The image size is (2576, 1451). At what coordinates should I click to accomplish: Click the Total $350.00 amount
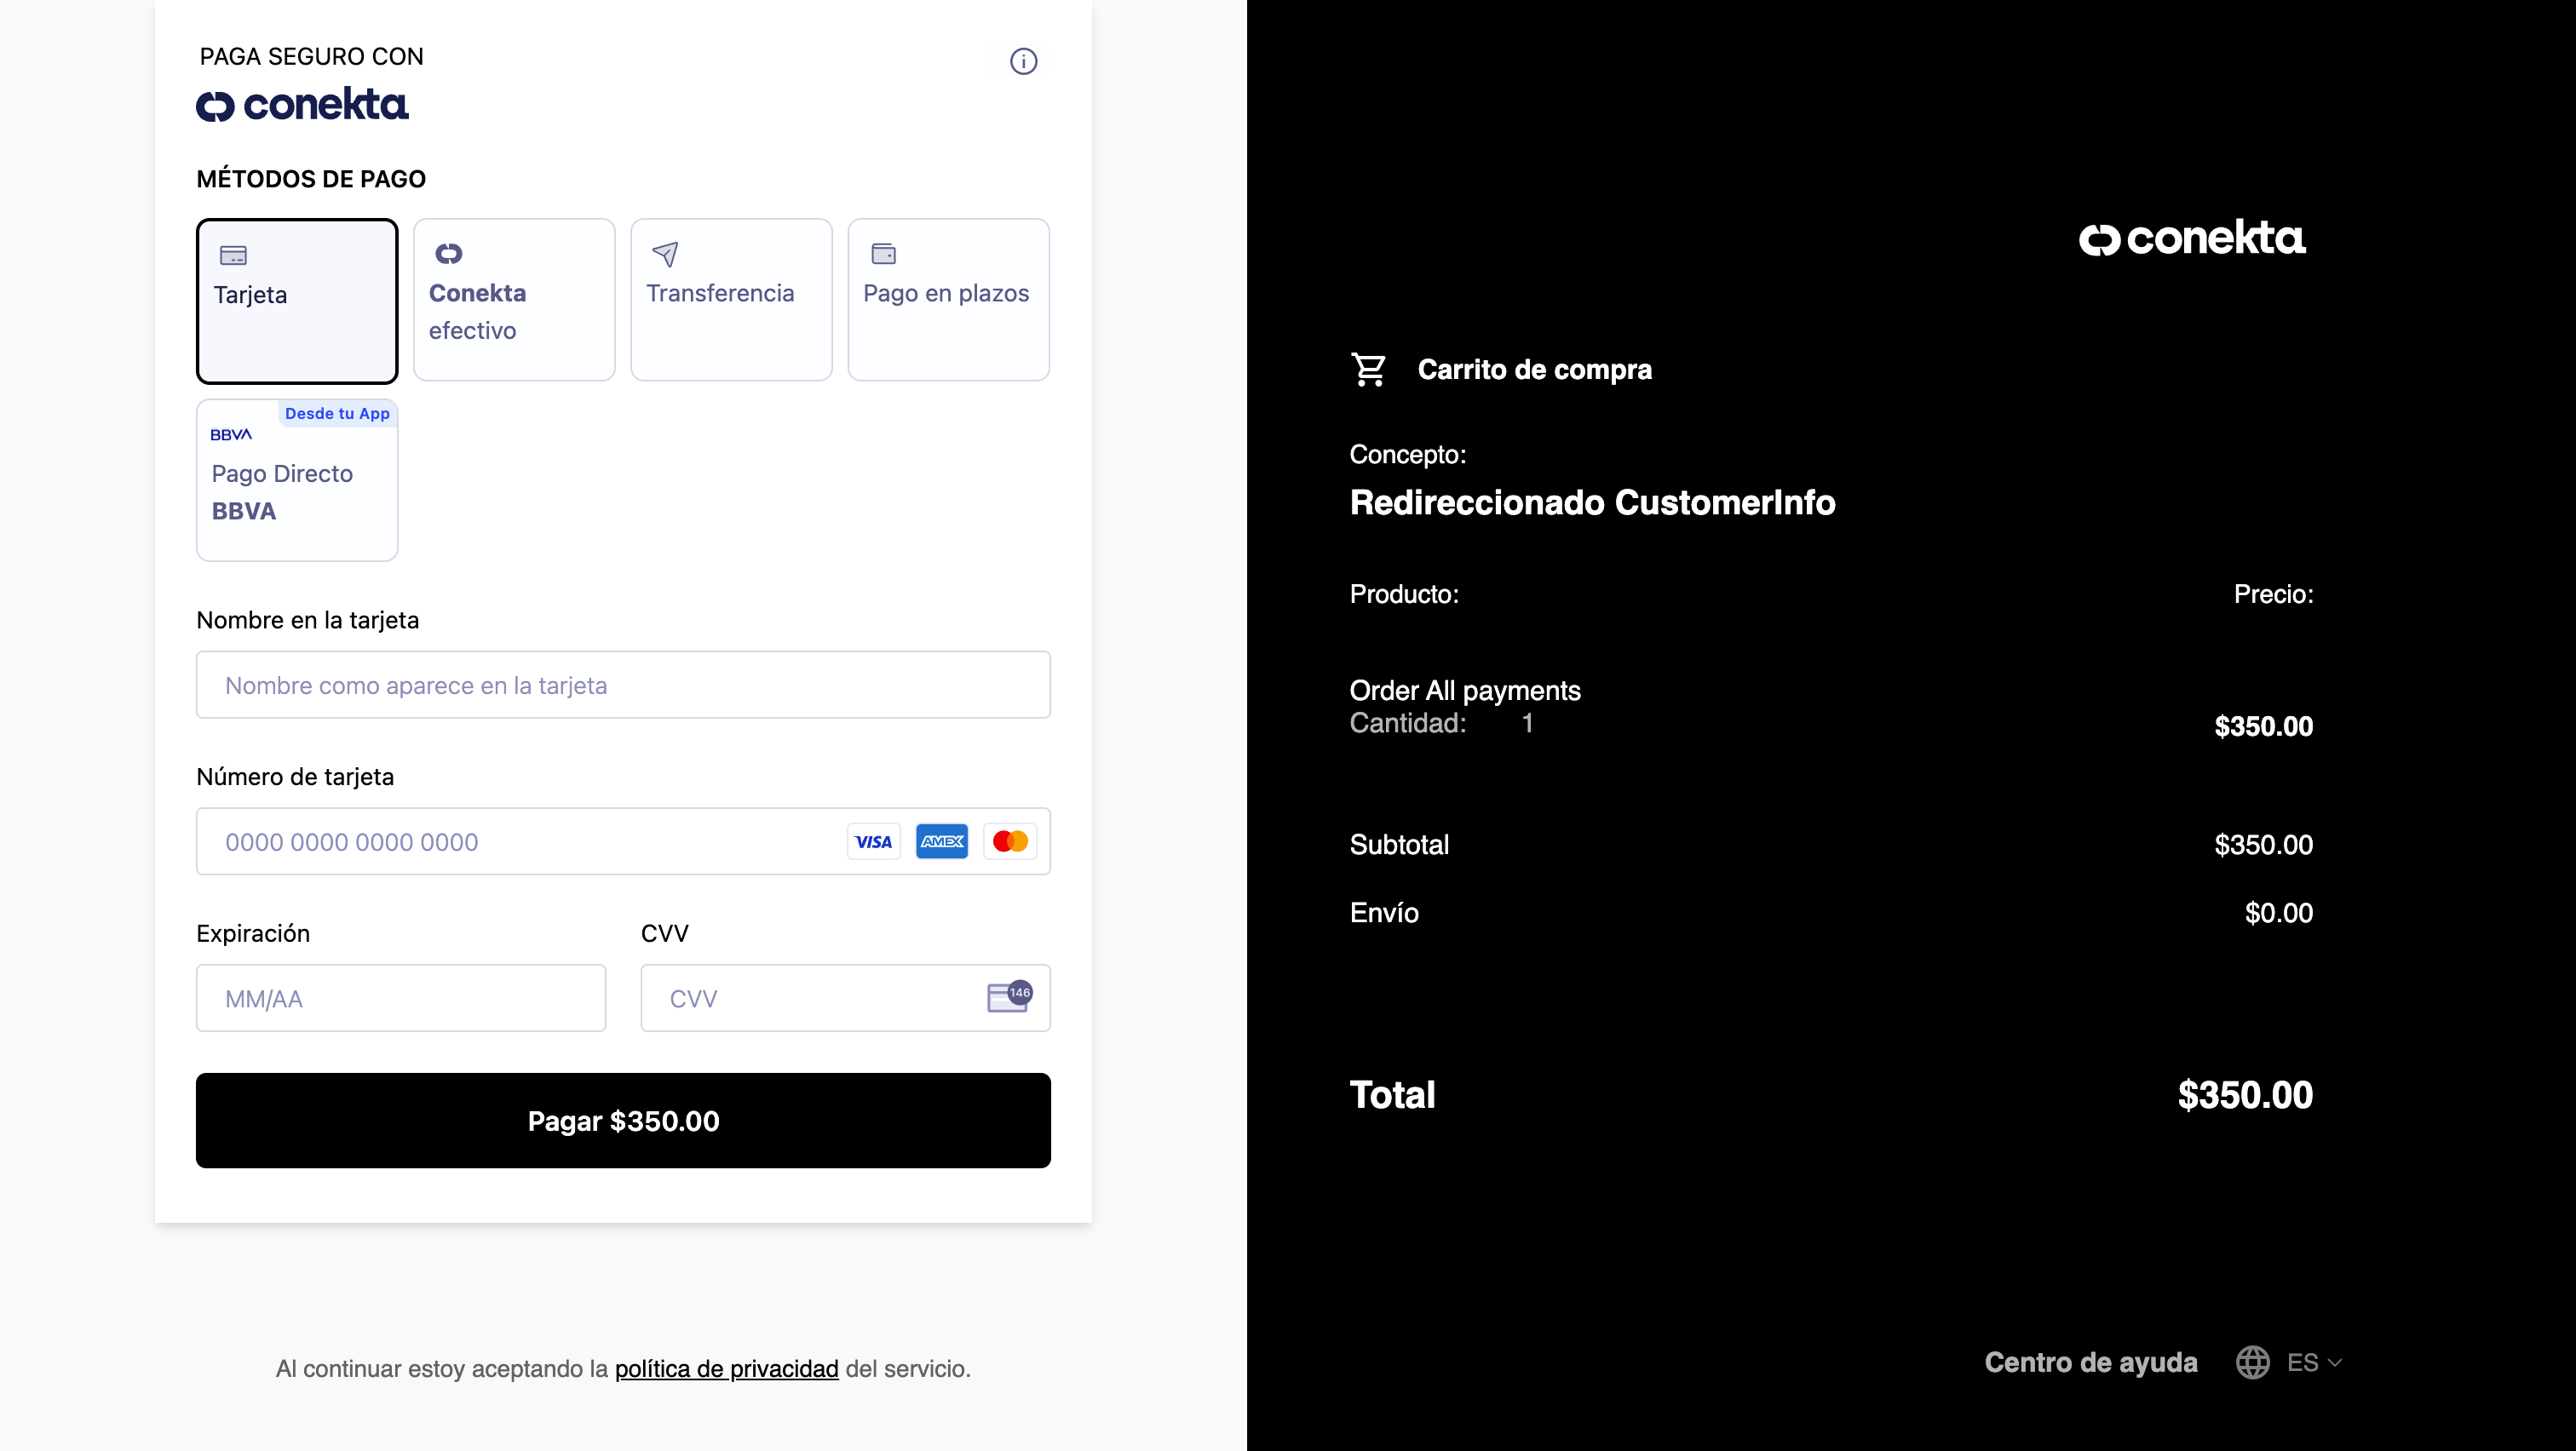pos(2245,1095)
